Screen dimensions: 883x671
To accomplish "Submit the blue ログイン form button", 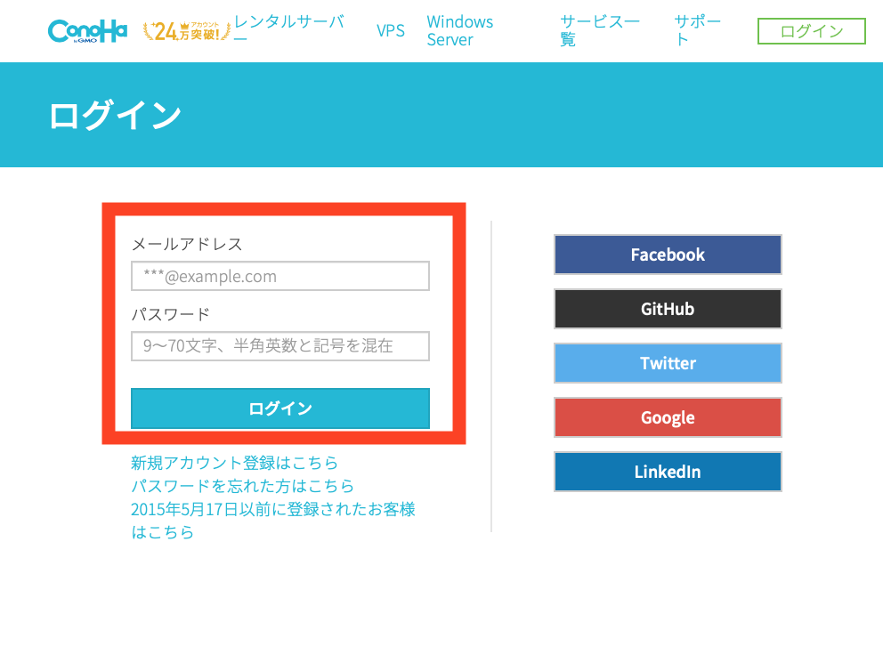I will pyautogui.click(x=279, y=408).
